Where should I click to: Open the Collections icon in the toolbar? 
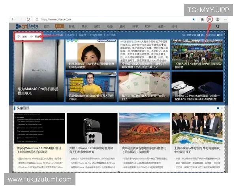pos(202,19)
